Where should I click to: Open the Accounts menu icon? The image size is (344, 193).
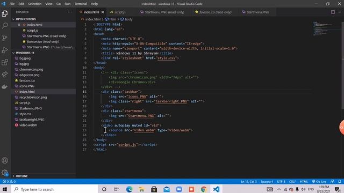[5, 160]
